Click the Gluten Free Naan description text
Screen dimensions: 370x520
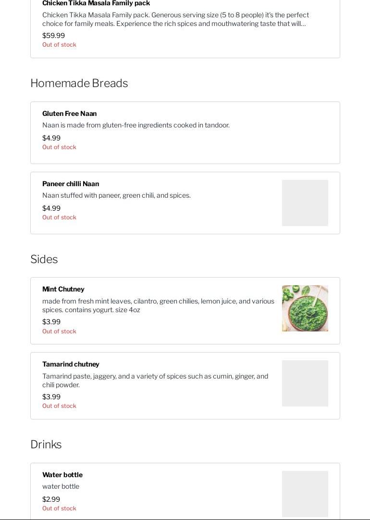[136, 125]
